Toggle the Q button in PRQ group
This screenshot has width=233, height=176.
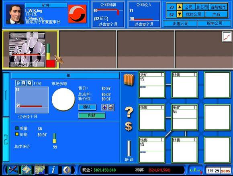point(29,83)
